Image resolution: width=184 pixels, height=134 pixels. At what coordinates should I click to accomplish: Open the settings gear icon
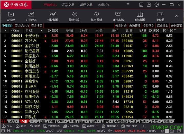157,5
